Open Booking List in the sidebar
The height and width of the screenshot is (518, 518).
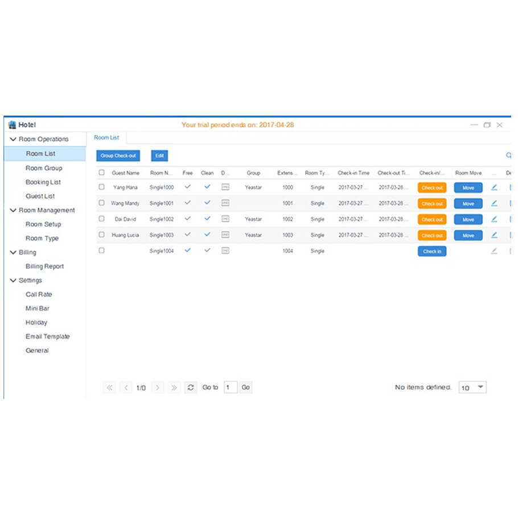pyautogui.click(x=43, y=182)
